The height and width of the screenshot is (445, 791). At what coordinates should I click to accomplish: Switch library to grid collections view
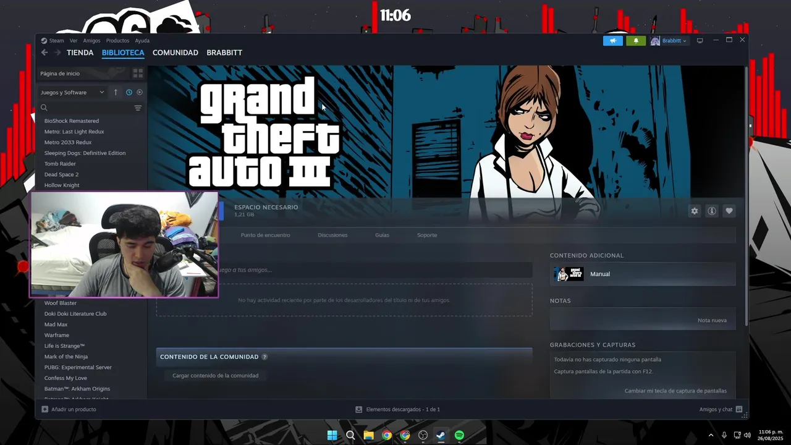(138, 73)
